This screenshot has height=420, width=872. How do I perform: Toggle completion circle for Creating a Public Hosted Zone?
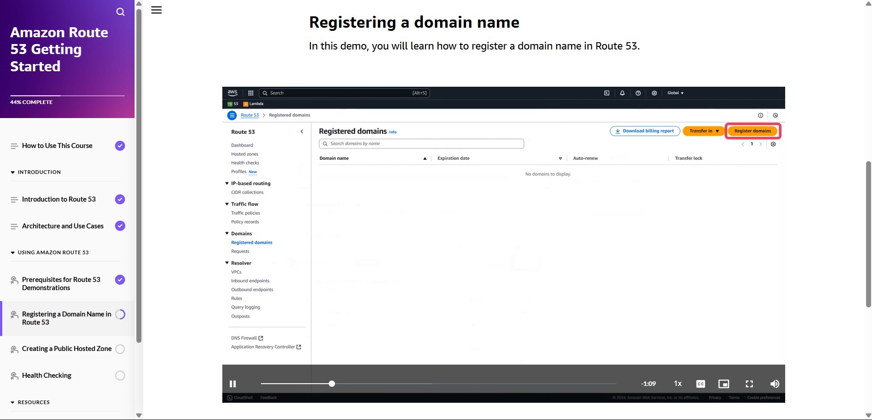pyautogui.click(x=120, y=349)
